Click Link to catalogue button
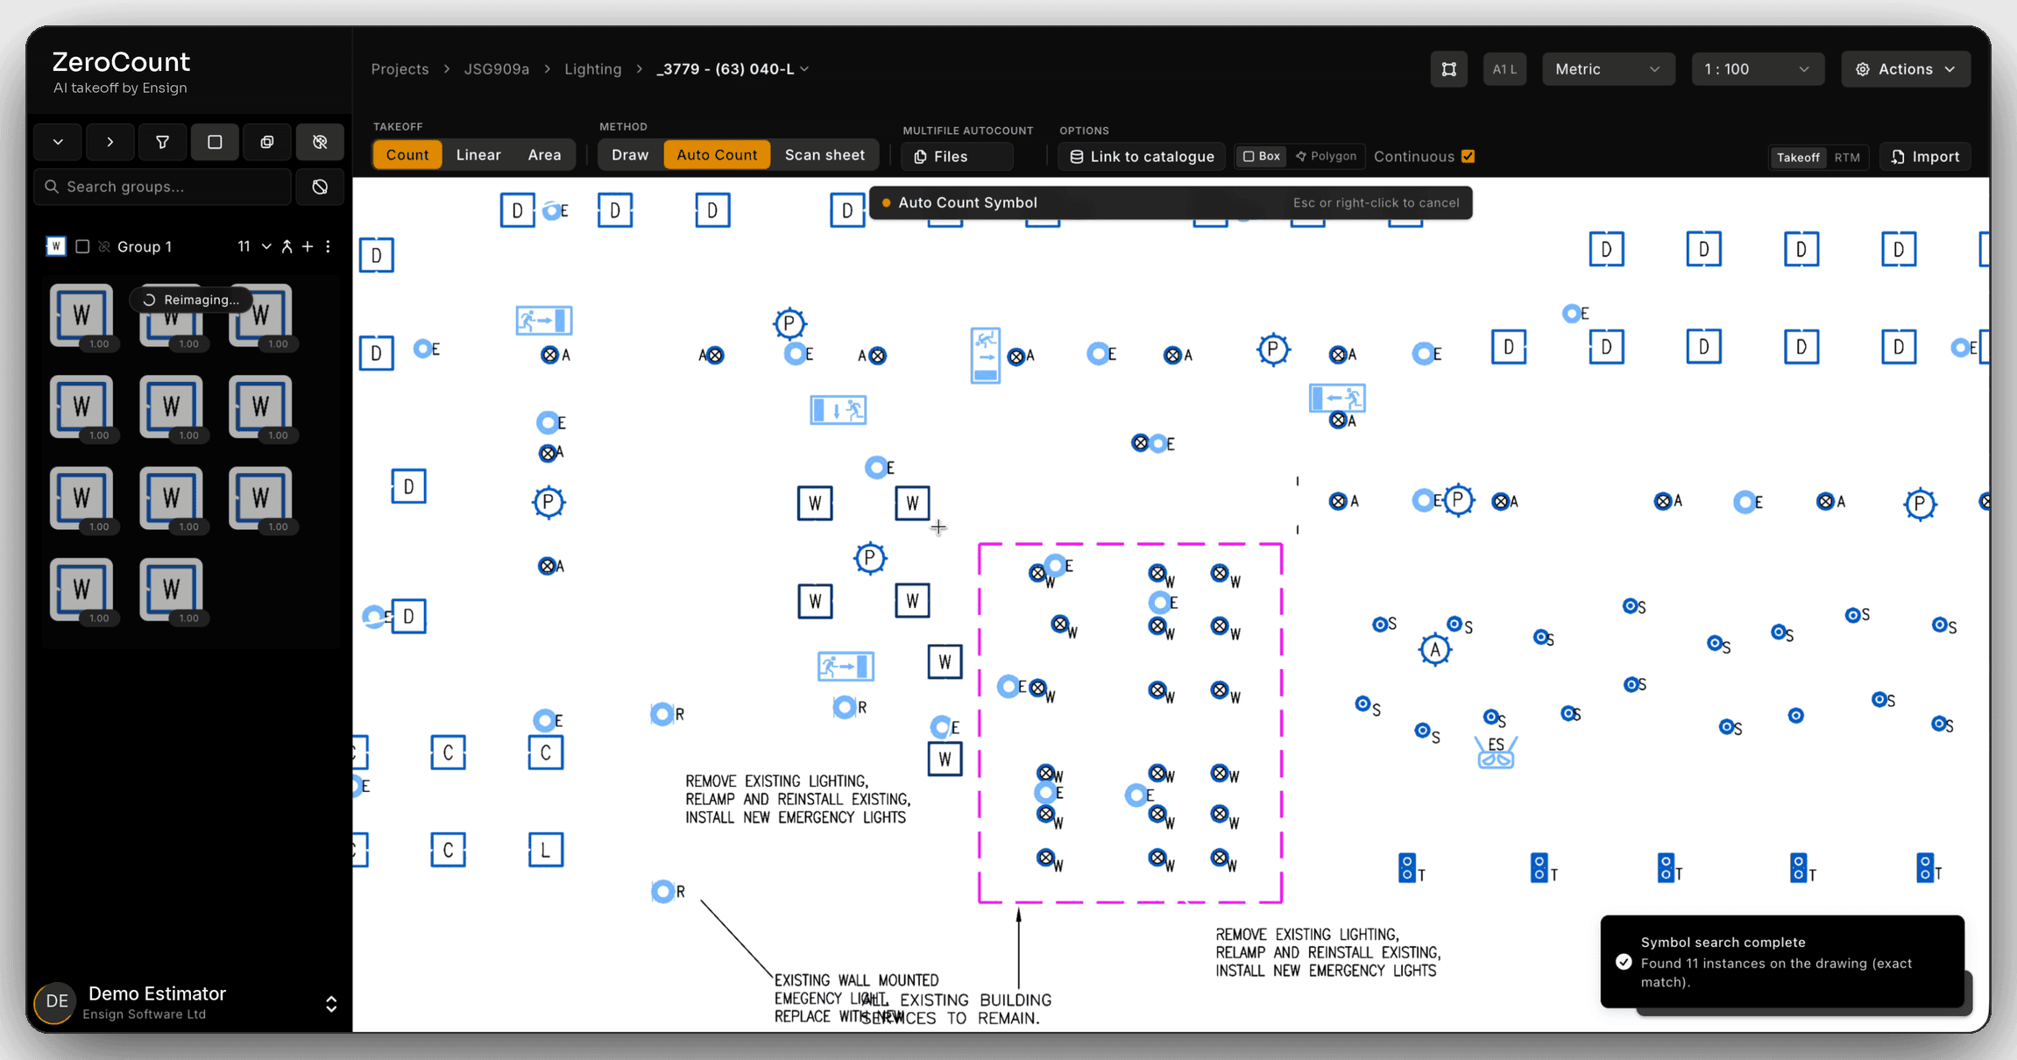This screenshot has height=1060, width=2017. tap(1141, 157)
